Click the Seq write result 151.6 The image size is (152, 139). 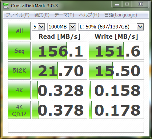point(116,51)
